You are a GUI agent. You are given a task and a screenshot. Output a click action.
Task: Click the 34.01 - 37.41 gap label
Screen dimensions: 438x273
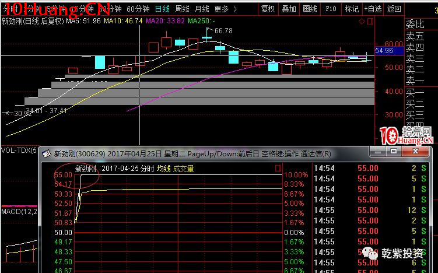pyautogui.click(x=47, y=111)
